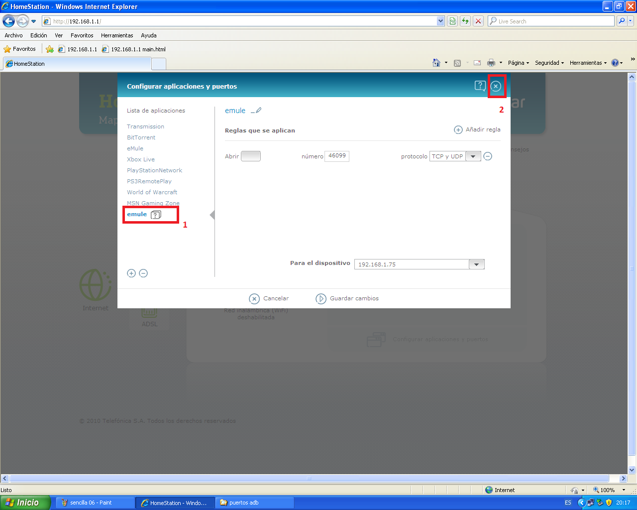Click the horizontal scrollbar right arrow
The image size is (637, 510).
[624, 479]
